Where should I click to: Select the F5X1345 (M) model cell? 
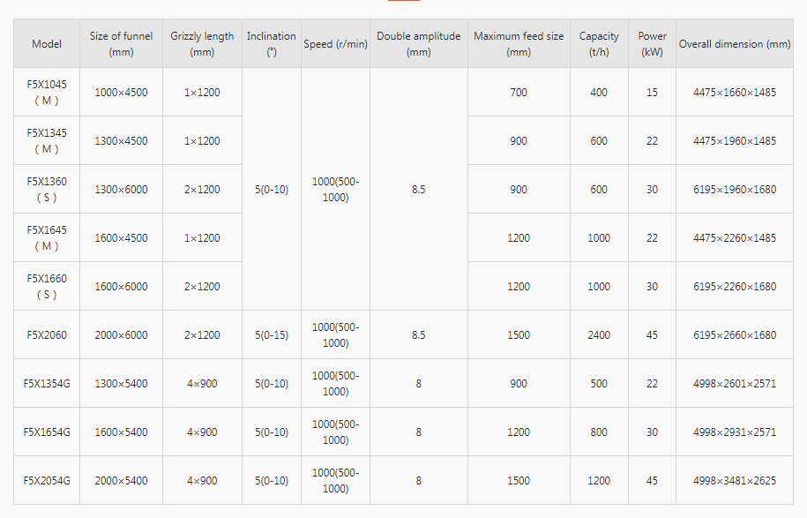pos(47,141)
